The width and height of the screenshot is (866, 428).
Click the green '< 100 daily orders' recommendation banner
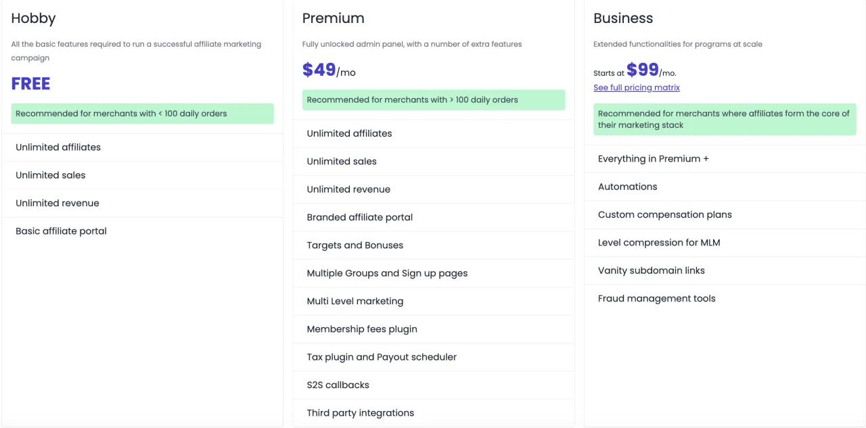click(x=142, y=114)
